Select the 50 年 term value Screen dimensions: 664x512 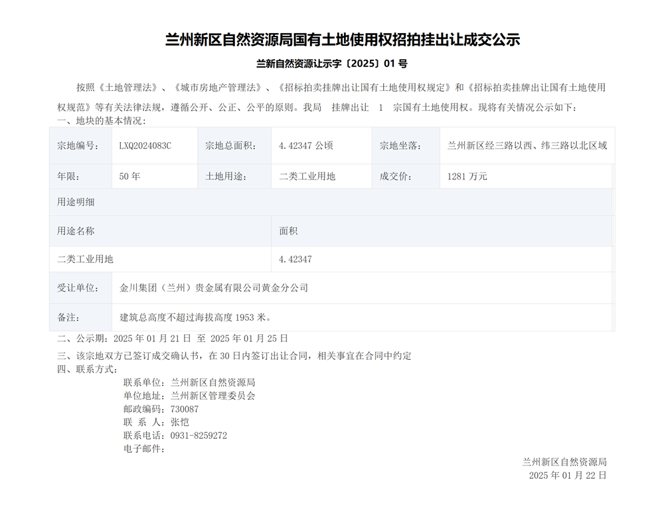point(129,177)
